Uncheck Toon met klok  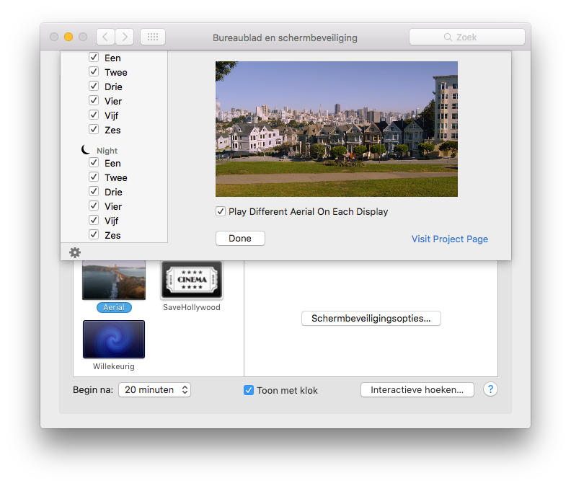pyautogui.click(x=249, y=390)
